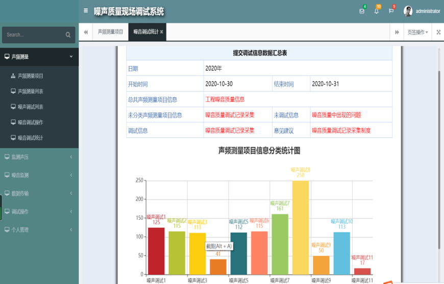Open the mail envelope notifications icon
The image size is (444, 284).
tap(362, 11)
